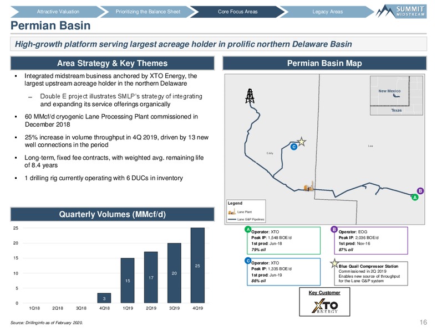437x332 pixels.
Task: Click 'Peak IP: 1,335 BOE/d' text
Action: (x=271, y=269)
